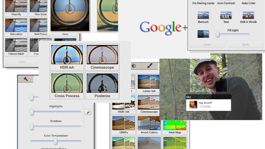This screenshot has width=265, height=149.
Task: Click the Fill Light slider handle
Action: point(218,35)
